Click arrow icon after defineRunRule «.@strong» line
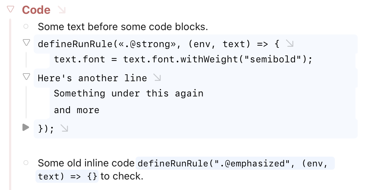Screen dimensions: 366x190 [290, 44]
